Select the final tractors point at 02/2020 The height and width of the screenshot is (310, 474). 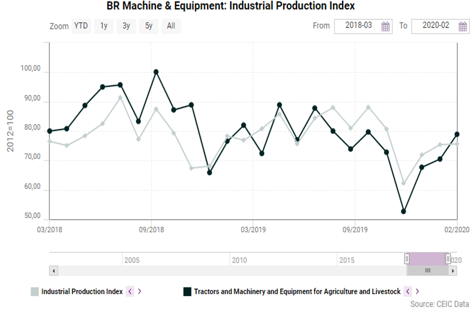(457, 134)
